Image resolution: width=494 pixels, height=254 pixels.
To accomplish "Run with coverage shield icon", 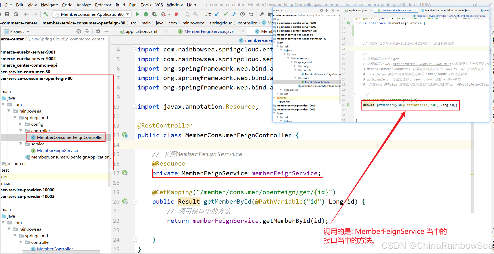I will (154, 14).
